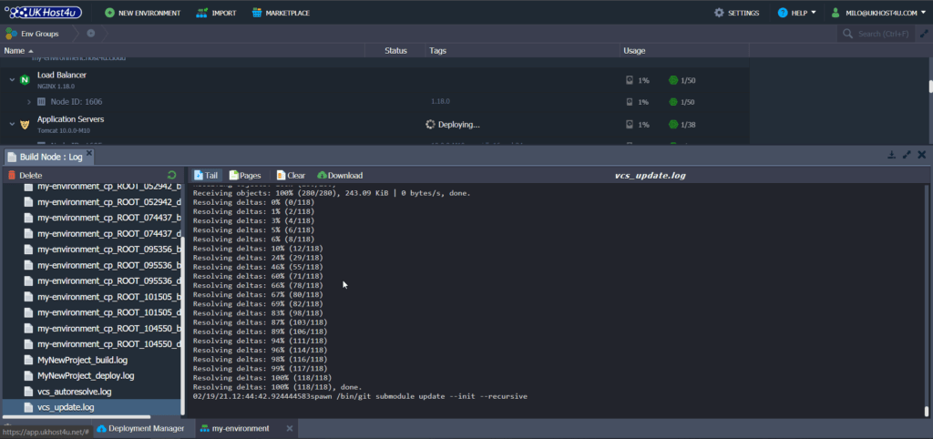Close the log panel
The image size is (933, 439).
pyautogui.click(x=922, y=155)
